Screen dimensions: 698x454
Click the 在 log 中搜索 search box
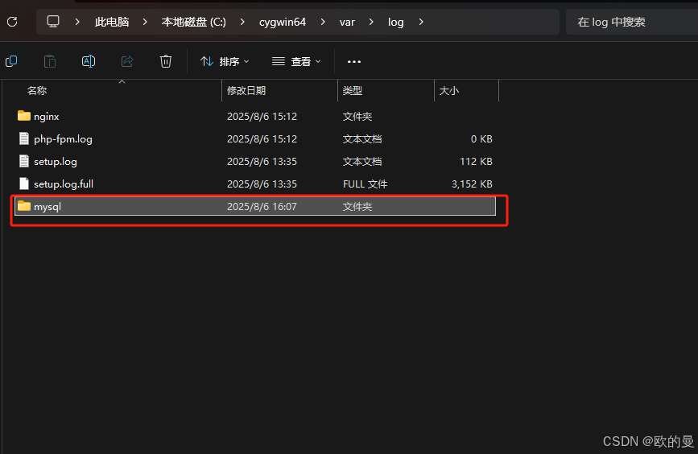[632, 22]
